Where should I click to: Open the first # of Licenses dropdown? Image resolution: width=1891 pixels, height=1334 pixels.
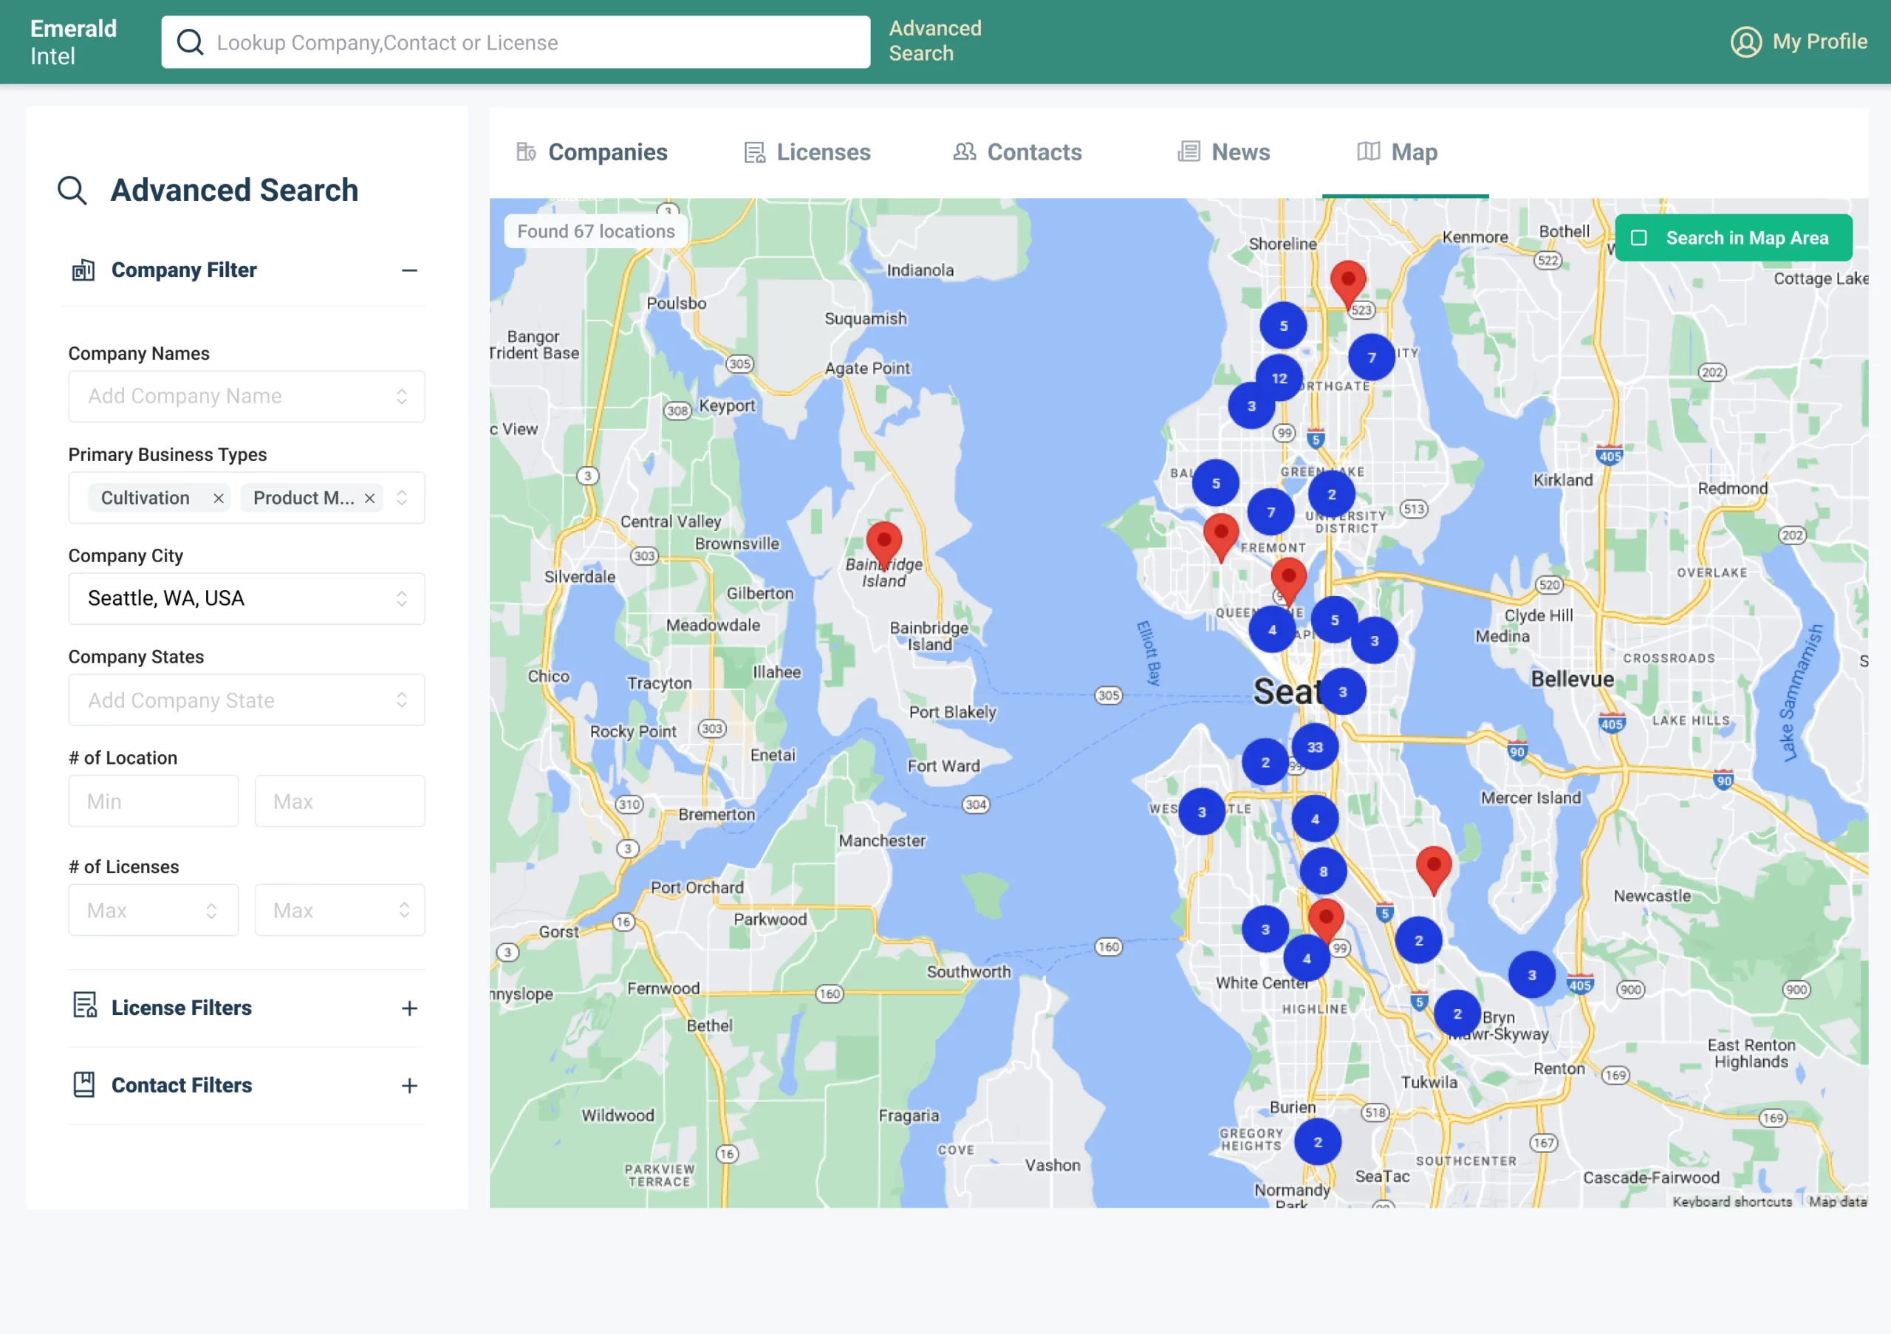pyautogui.click(x=153, y=910)
